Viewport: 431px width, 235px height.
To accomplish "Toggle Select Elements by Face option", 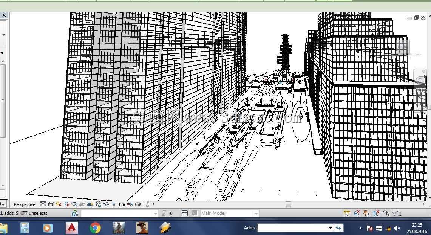I will [x=376, y=213].
